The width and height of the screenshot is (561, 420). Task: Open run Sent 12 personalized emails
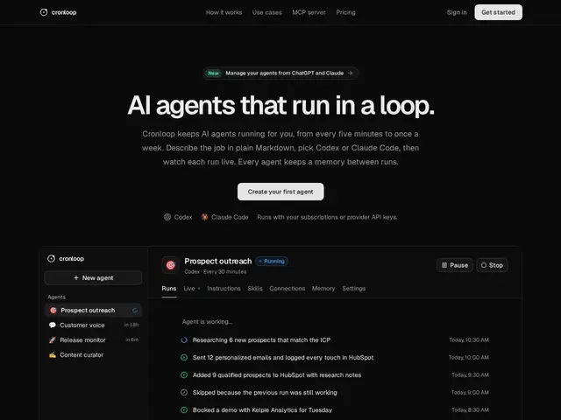335,358
